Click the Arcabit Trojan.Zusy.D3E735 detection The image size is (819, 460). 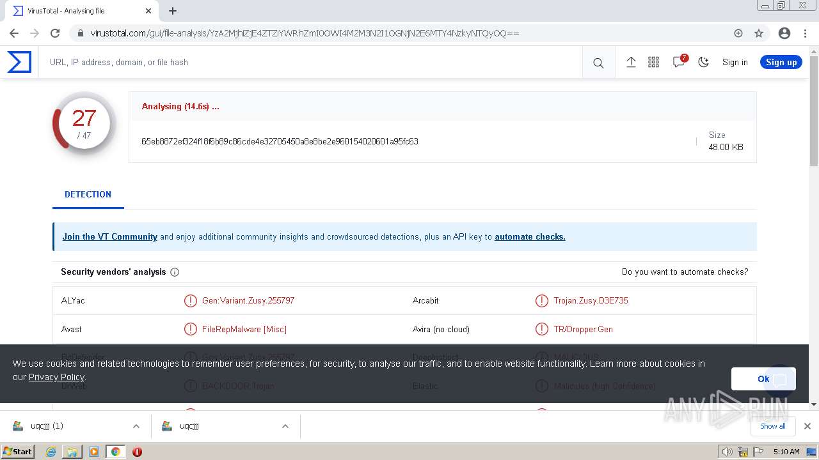[591, 300]
